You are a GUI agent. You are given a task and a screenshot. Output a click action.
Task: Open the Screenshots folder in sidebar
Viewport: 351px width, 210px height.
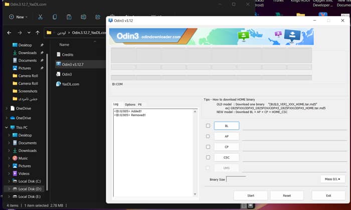coord(28,91)
